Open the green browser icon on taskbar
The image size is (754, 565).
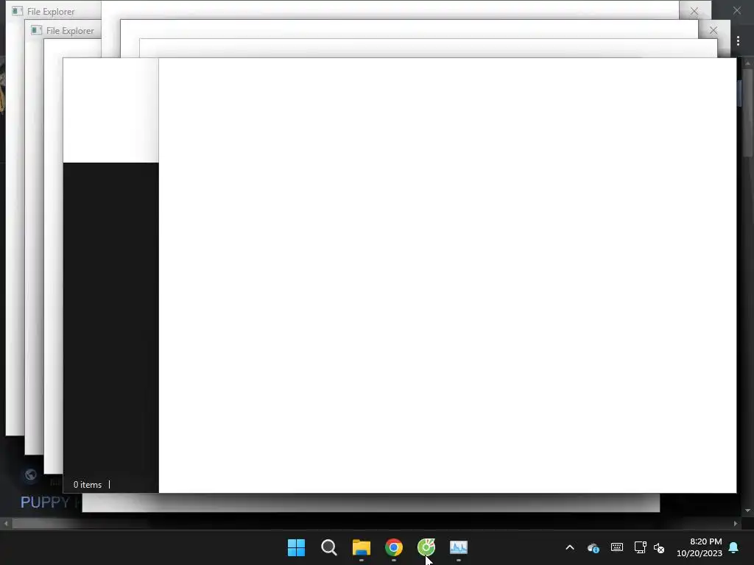(x=426, y=547)
